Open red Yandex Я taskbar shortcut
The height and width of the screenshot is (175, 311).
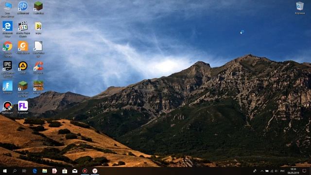[x=54, y=171]
